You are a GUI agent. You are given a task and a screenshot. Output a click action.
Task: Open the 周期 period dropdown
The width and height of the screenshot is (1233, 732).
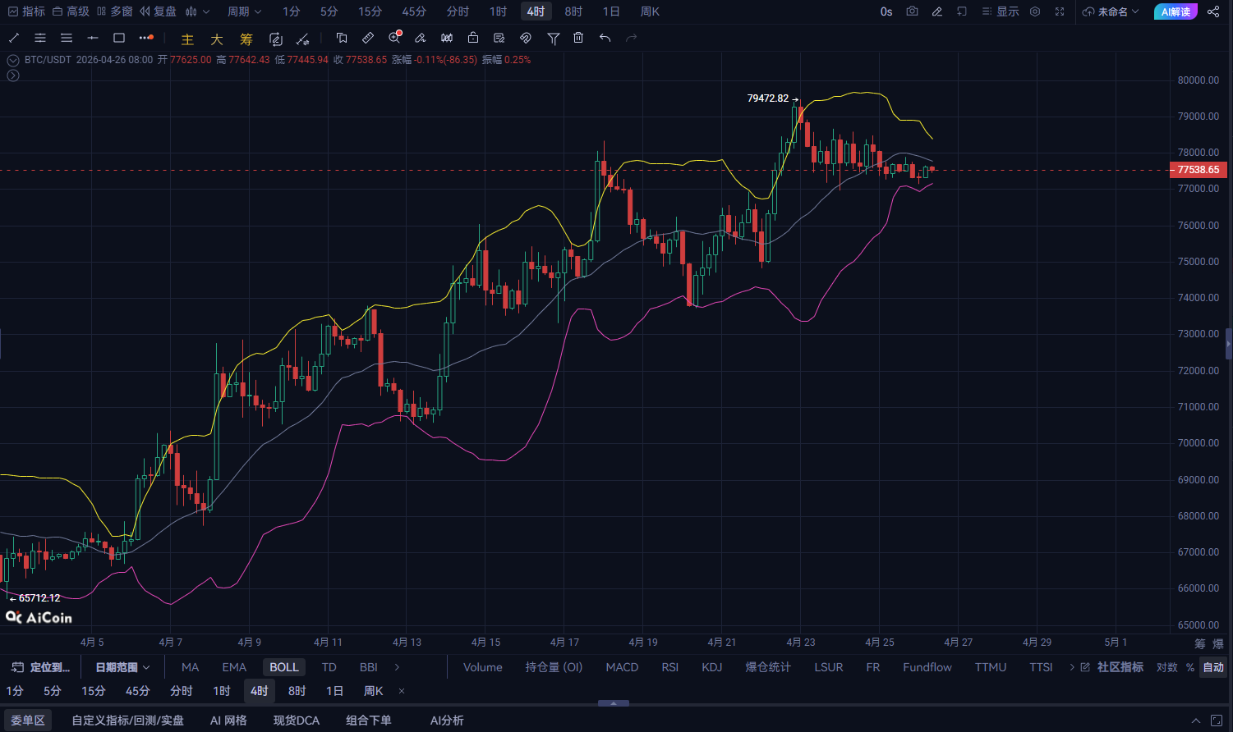(245, 11)
